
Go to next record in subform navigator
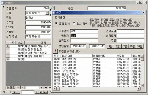(42, 87)
